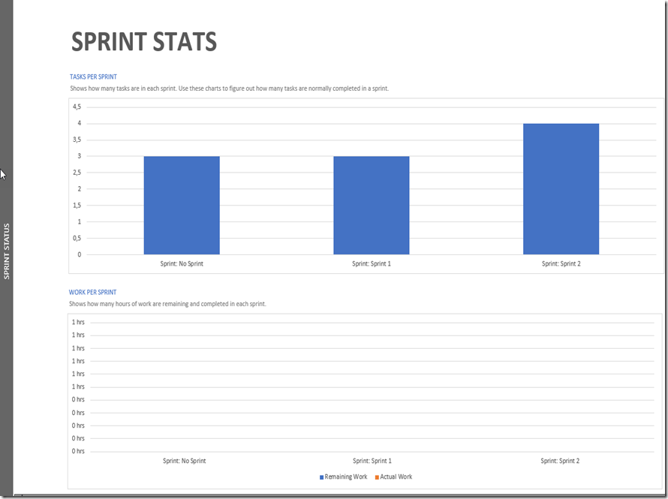Image resolution: width=668 pixels, height=499 pixels.
Task: Click the Work Per Sprint description text
Action: point(167,304)
